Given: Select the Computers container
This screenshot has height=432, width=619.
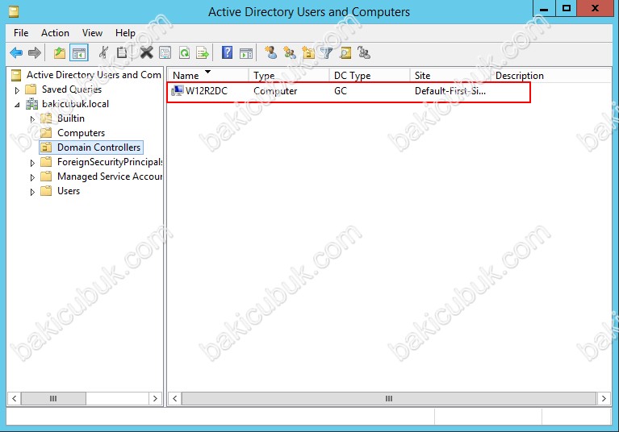Looking at the screenshot, I should pos(81,133).
